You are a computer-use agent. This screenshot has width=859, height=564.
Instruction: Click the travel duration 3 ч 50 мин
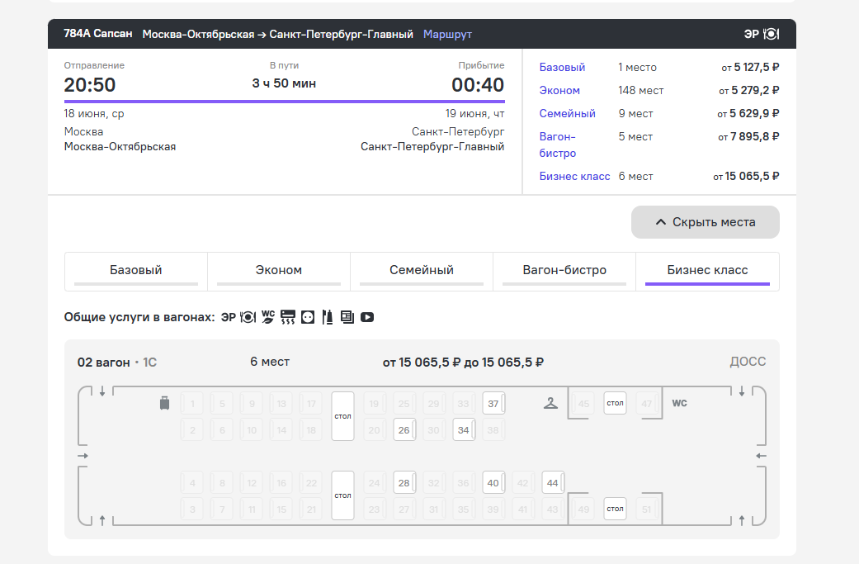point(284,83)
